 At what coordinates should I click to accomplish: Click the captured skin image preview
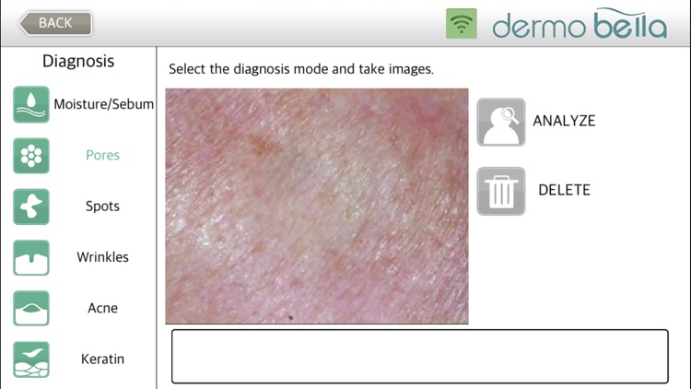(x=317, y=206)
